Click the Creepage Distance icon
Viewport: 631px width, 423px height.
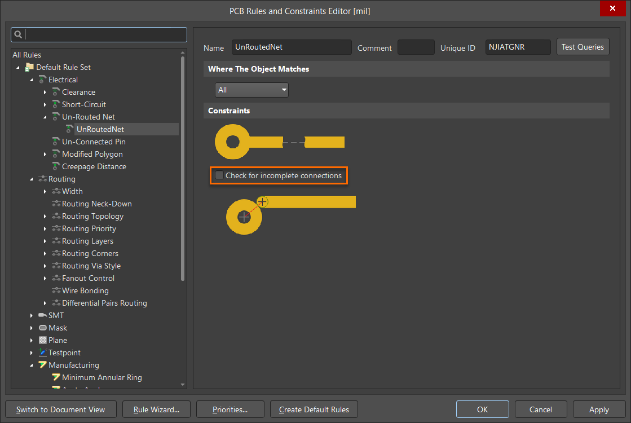click(x=56, y=166)
